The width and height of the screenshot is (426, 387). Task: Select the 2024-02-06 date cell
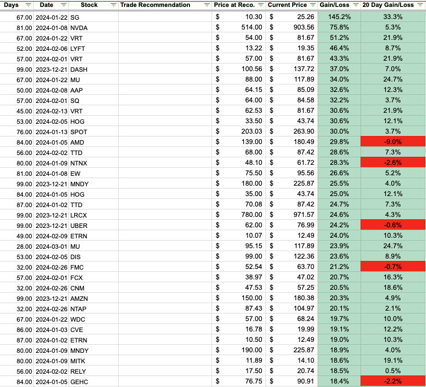pos(51,49)
